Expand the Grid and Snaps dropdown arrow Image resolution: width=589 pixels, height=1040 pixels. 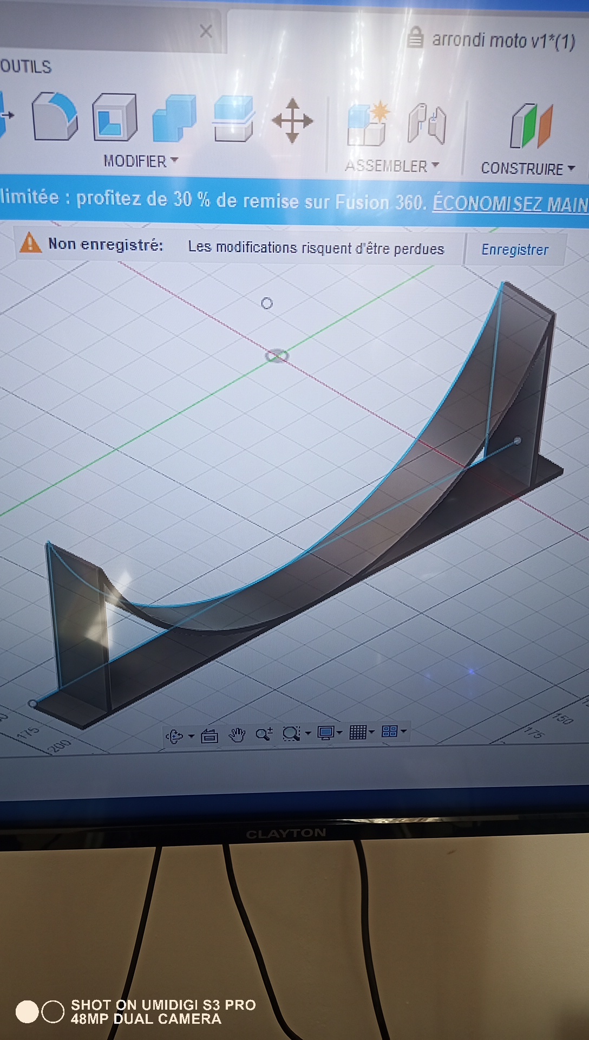(x=371, y=732)
